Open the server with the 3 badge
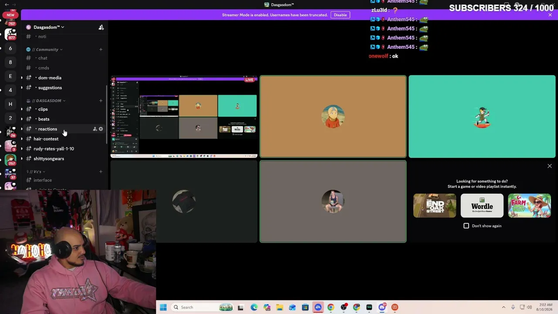 [10, 146]
